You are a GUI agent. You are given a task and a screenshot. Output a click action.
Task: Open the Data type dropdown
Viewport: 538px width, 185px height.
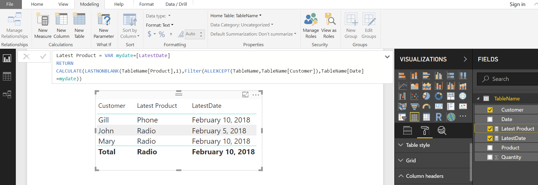coord(158,16)
